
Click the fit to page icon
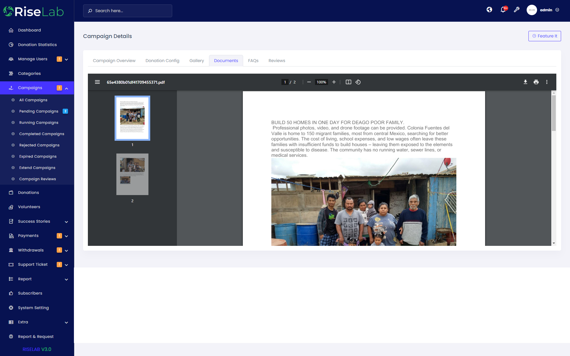[x=348, y=82]
